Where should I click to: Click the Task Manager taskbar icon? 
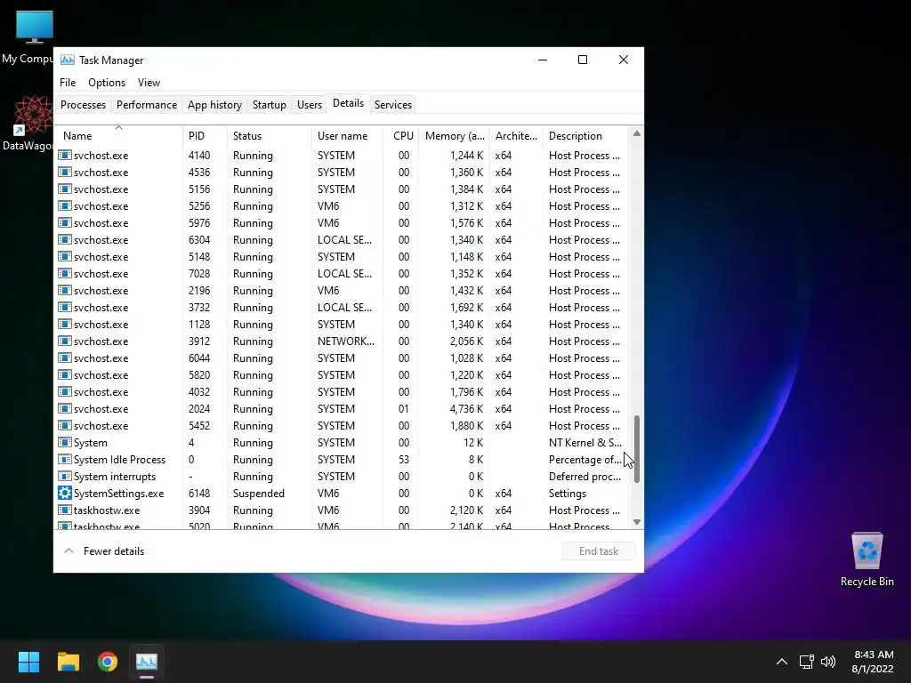[x=147, y=662]
